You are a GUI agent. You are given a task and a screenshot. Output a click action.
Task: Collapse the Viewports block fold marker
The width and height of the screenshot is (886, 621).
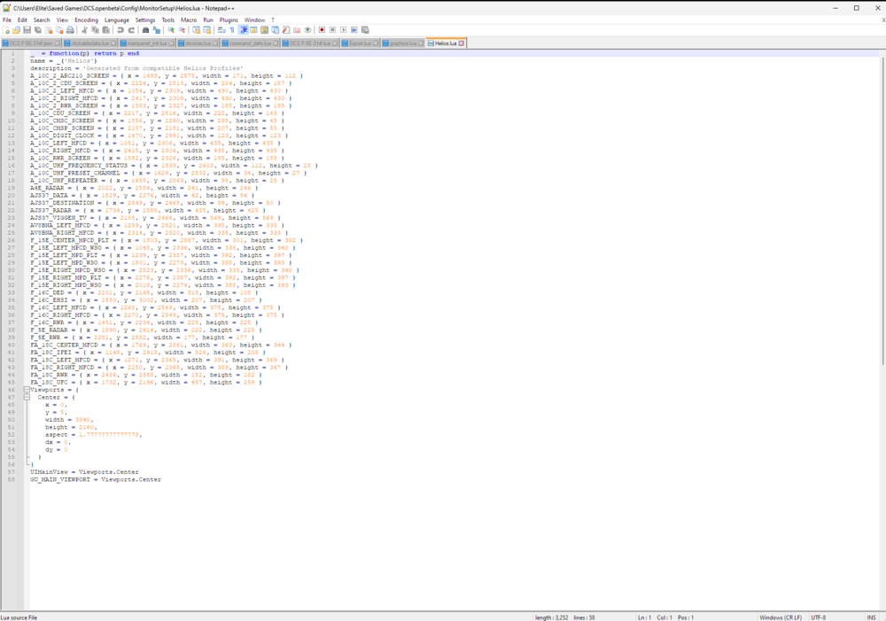[x=27, y=390]
